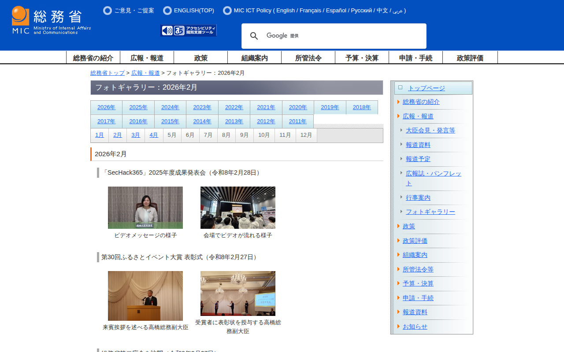This screenshot has width=564, height=352.
Task: Click the circle icon beside MIC ICT Policy
Action: (227, 11)
